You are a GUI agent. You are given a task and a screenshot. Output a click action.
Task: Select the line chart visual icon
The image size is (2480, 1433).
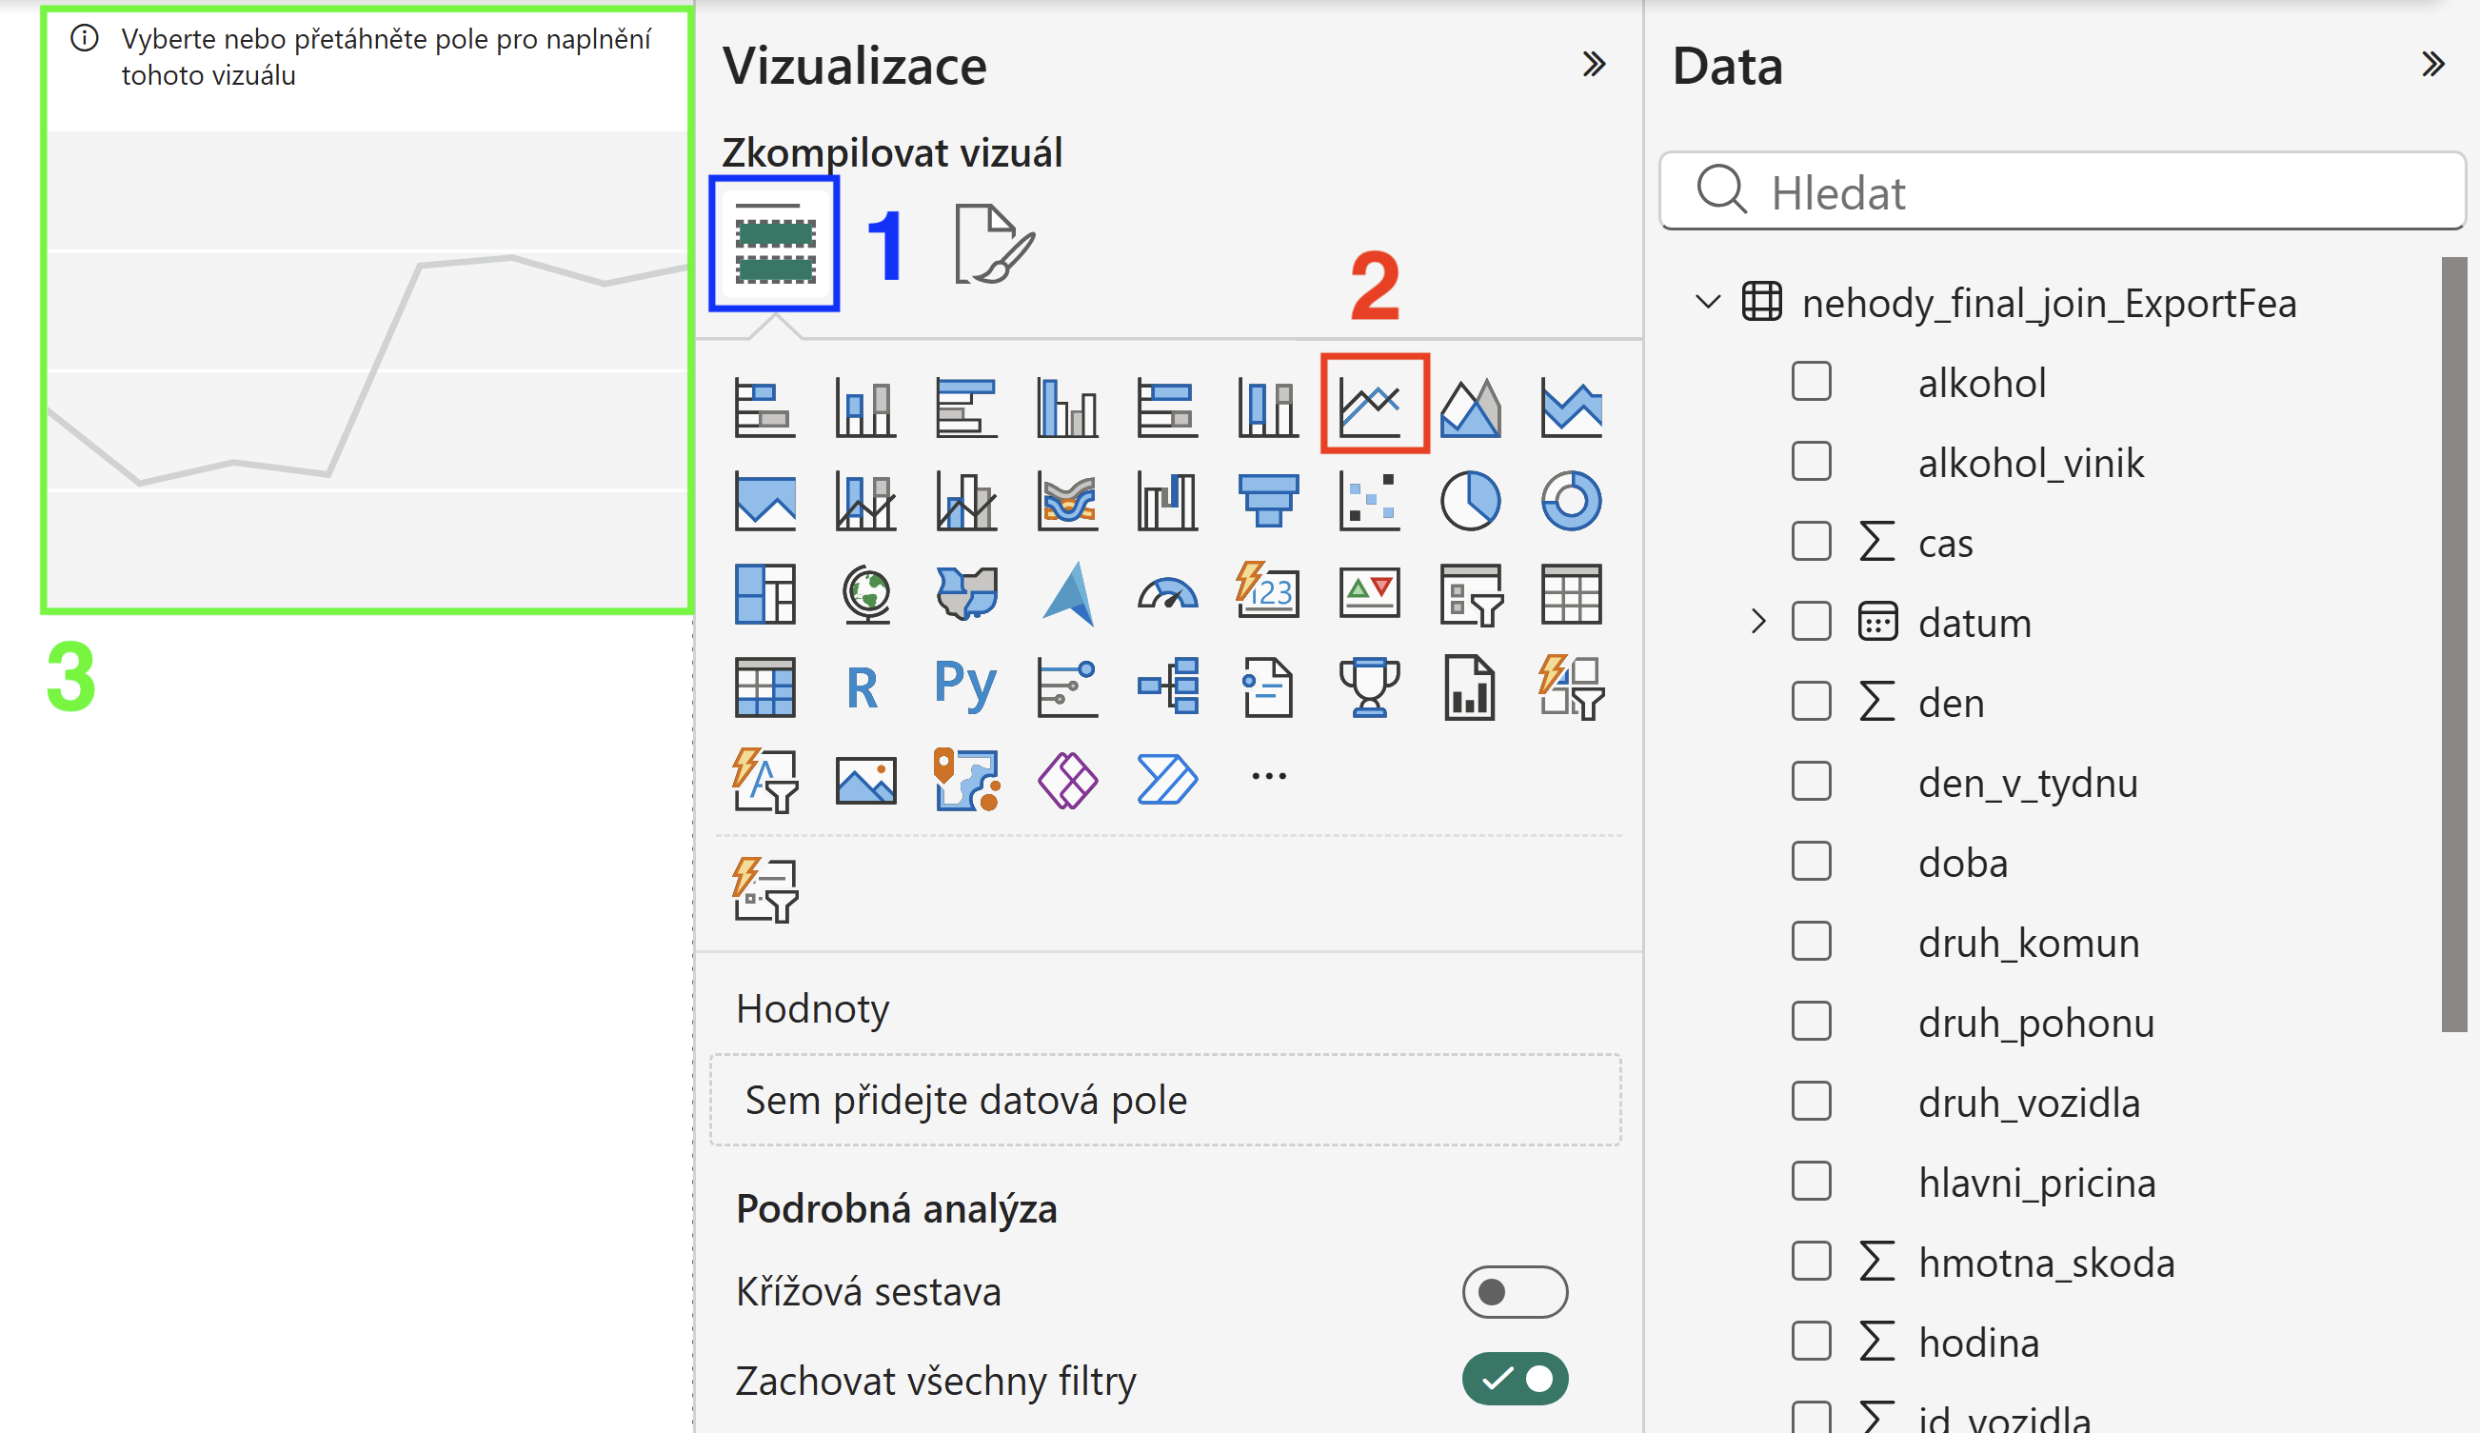[1370, 406]
